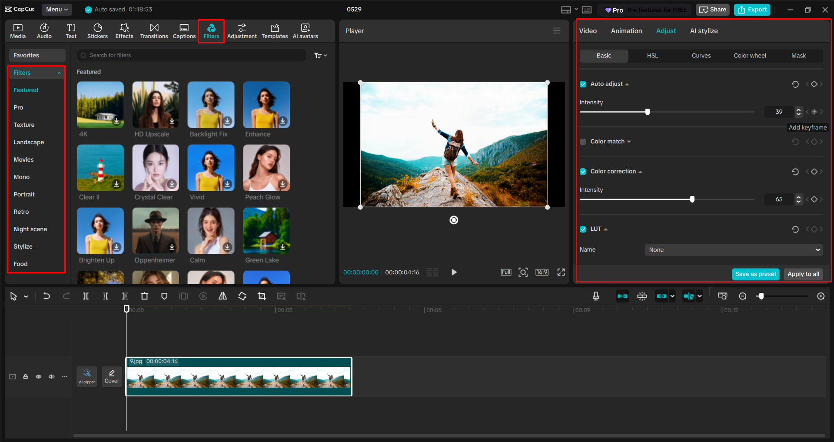Undo the last edit
Image resolution: width=834 pixels, height=442 pixels.
tap(47, 296)
